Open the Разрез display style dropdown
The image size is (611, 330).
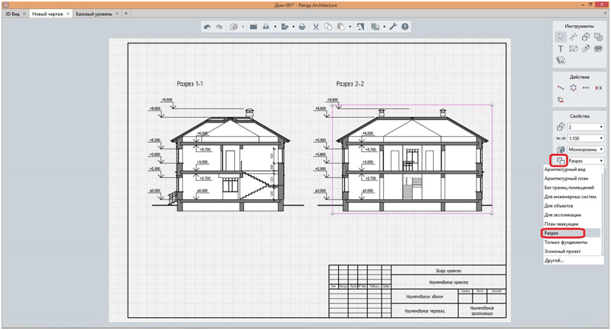[x=585, y=160]
